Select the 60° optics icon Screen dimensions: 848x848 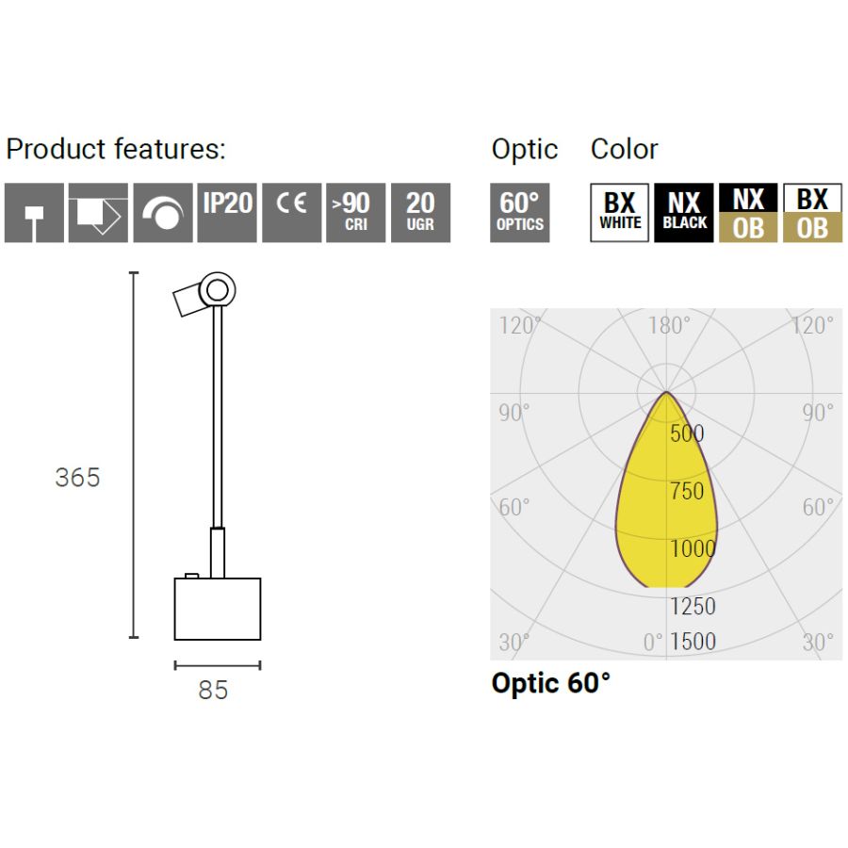point(519,213)
